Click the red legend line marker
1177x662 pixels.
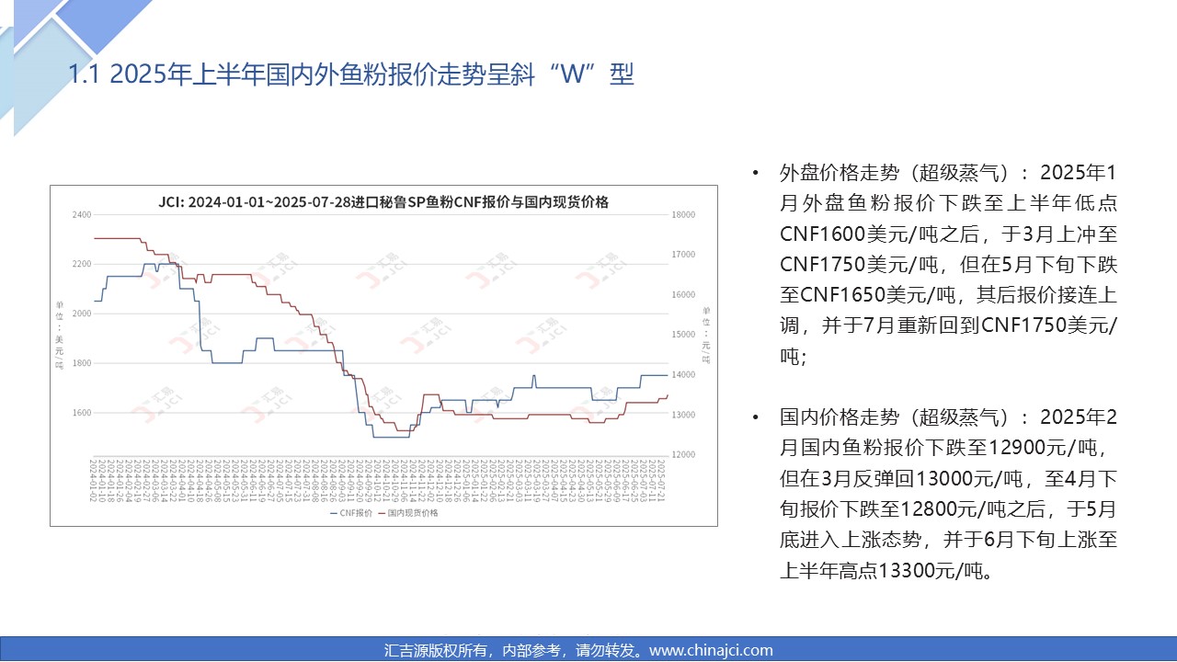coord(381,513)
